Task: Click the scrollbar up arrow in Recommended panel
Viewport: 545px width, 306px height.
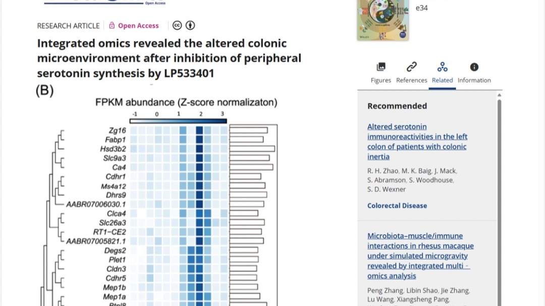Action: (500, 95)
